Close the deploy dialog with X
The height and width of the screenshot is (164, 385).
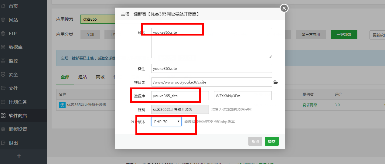tap(284, 8)
